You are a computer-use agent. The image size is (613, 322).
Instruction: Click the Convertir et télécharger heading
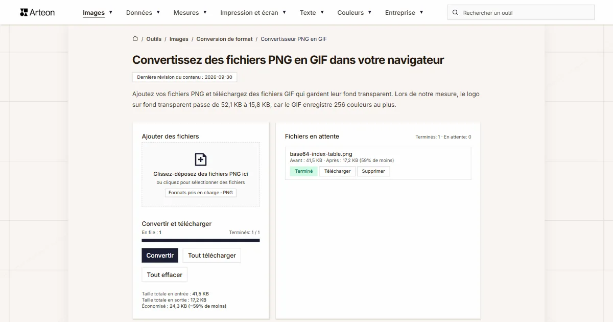click(177, 224)
